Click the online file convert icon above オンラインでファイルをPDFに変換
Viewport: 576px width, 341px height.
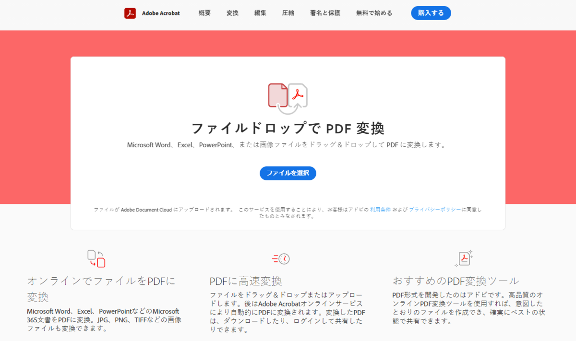point(96,259)
